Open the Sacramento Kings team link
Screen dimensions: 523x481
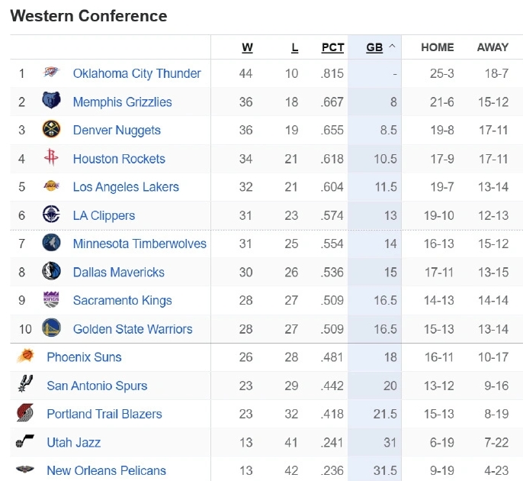coord(122,301)
